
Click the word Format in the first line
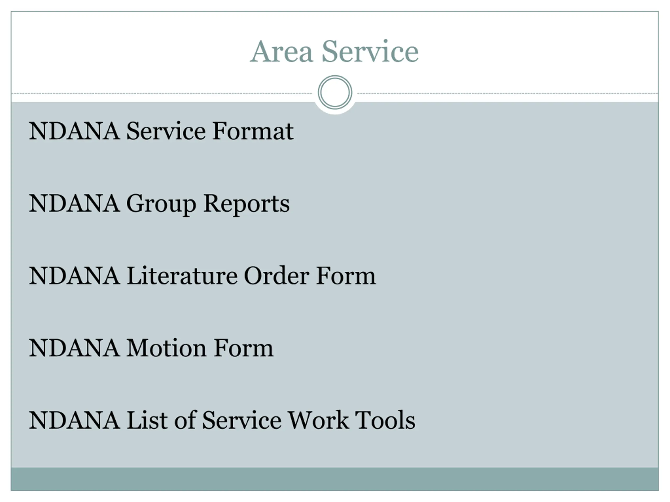coord(253,131)
